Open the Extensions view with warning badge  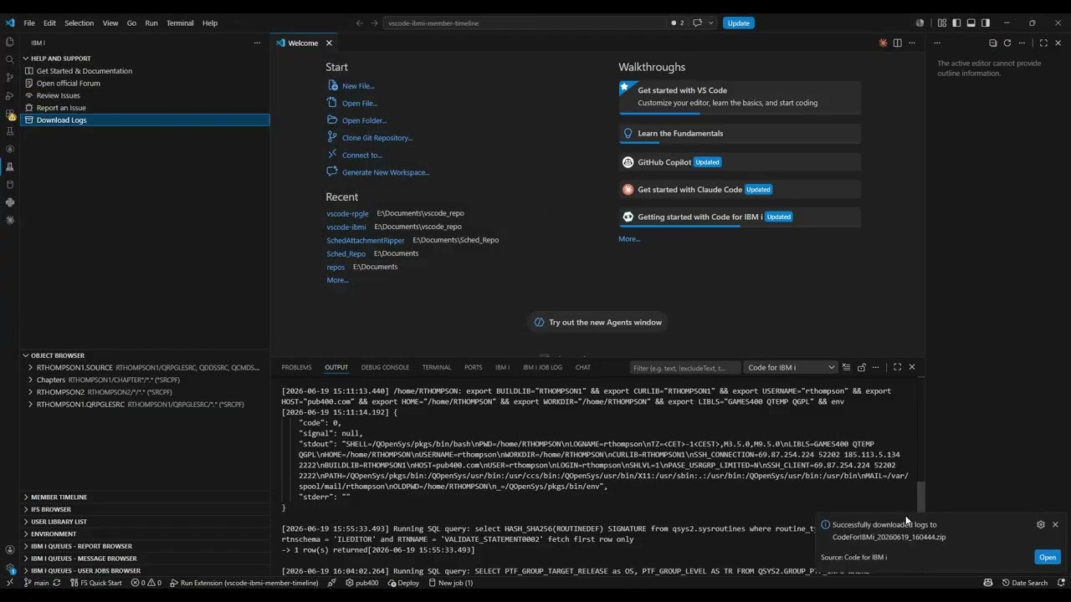10,114
